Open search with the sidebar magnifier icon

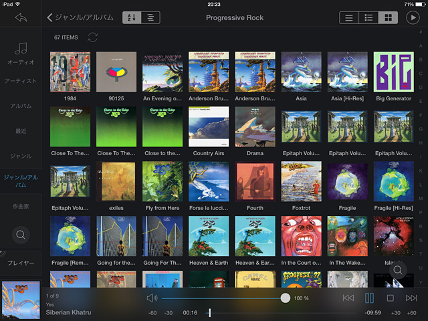tap(21, 235)
